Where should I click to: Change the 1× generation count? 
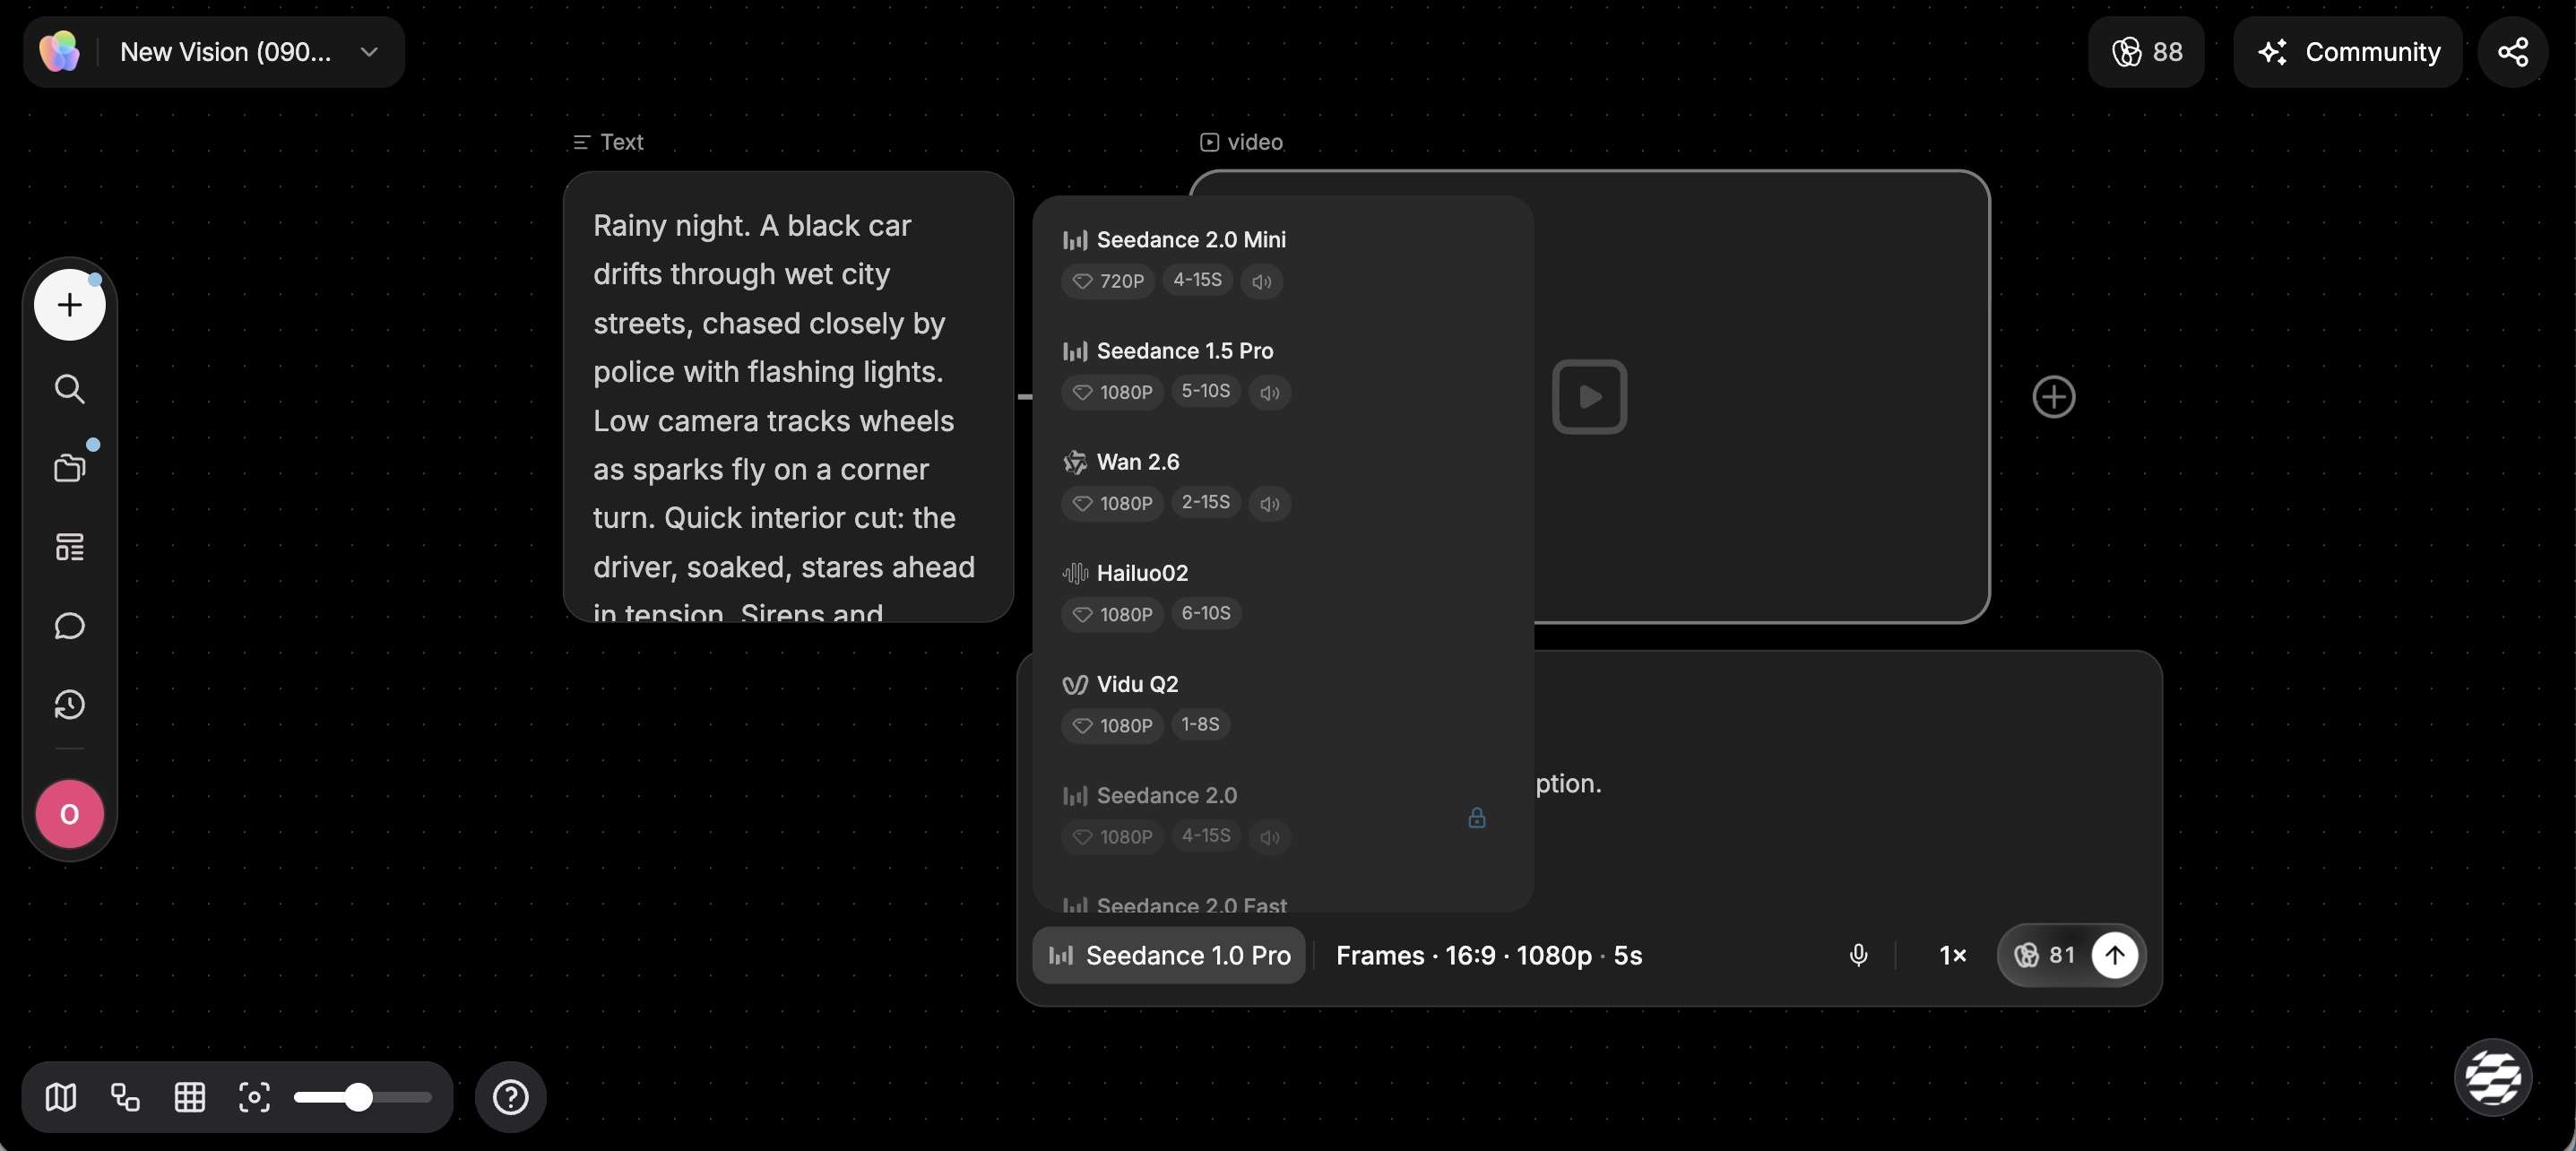[x=1952, y=955]
